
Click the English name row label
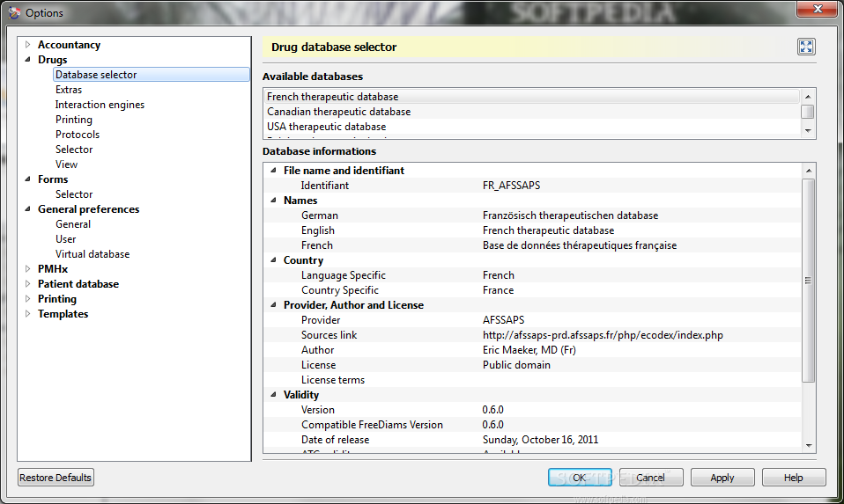(317, 230)
